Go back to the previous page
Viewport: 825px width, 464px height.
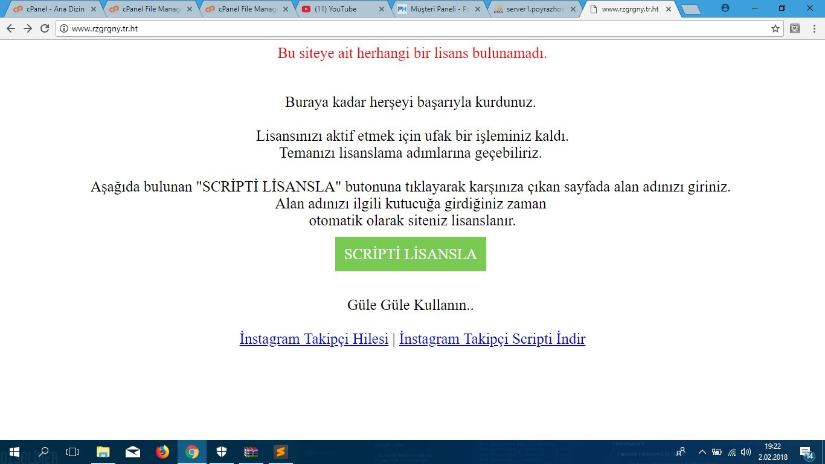tap(11, 28)
